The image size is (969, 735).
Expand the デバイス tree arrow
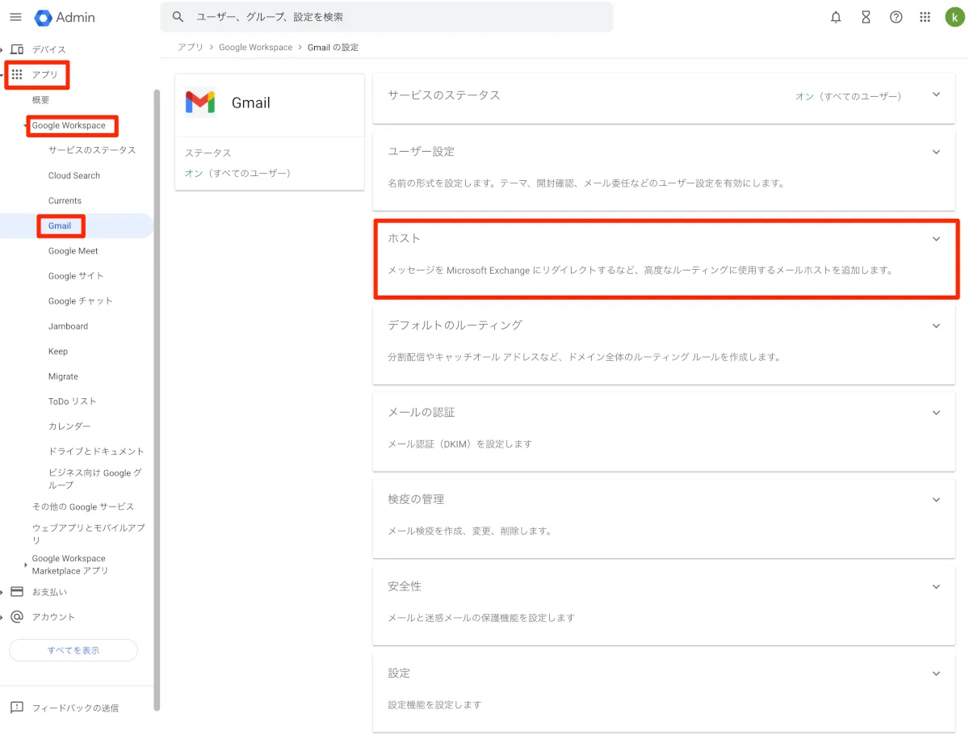(x=2, y=49)
